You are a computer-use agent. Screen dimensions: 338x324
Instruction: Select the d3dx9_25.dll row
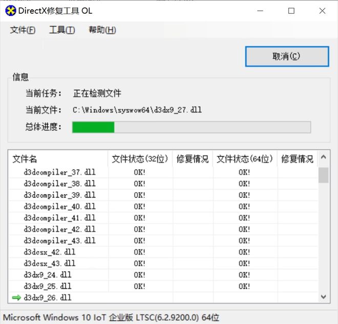click(163, 286)
